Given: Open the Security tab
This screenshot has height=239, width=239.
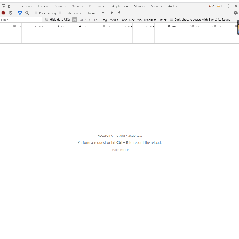Looking at the screenshot, I should 157,6.
